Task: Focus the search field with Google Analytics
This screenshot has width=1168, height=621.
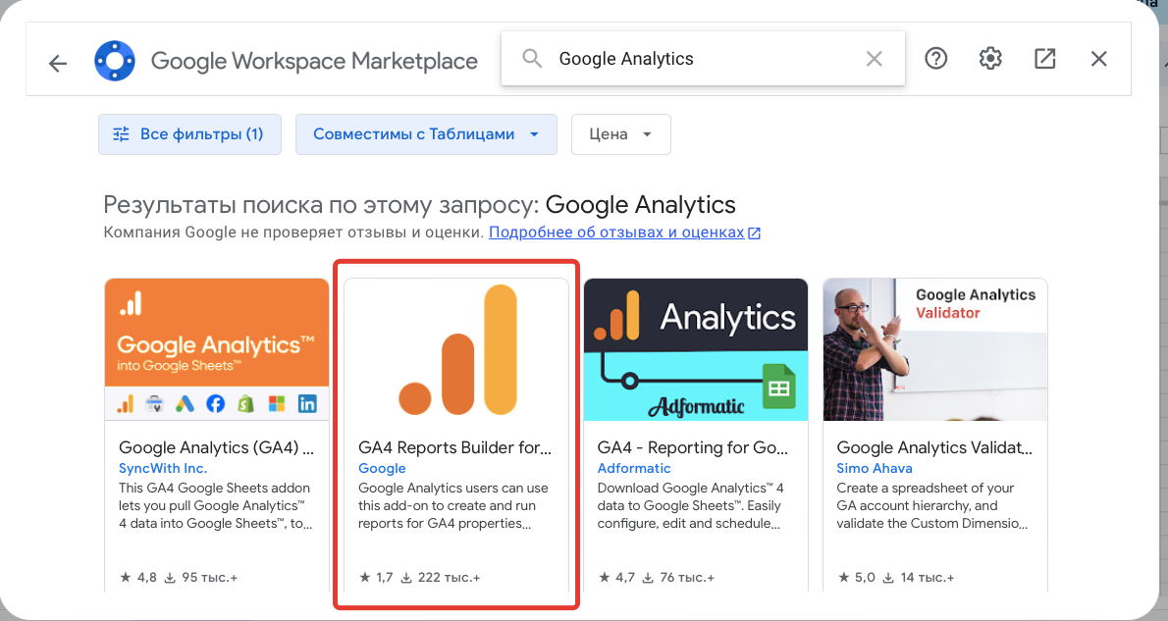Action: (703, 59)
